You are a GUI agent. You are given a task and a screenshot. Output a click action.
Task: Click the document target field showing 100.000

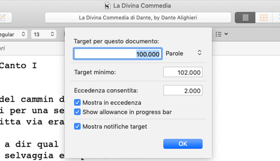pos(118,54)
